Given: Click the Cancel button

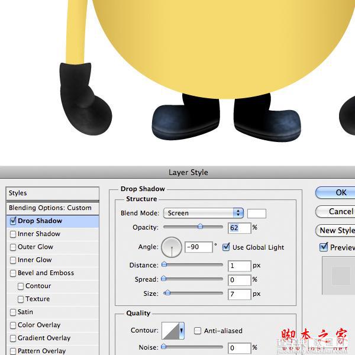Looking at the screenshot, I should click(x=335, y=212).
